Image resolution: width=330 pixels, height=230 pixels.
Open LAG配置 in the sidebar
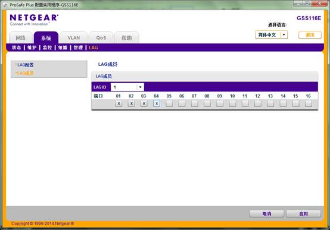(25, 65)
